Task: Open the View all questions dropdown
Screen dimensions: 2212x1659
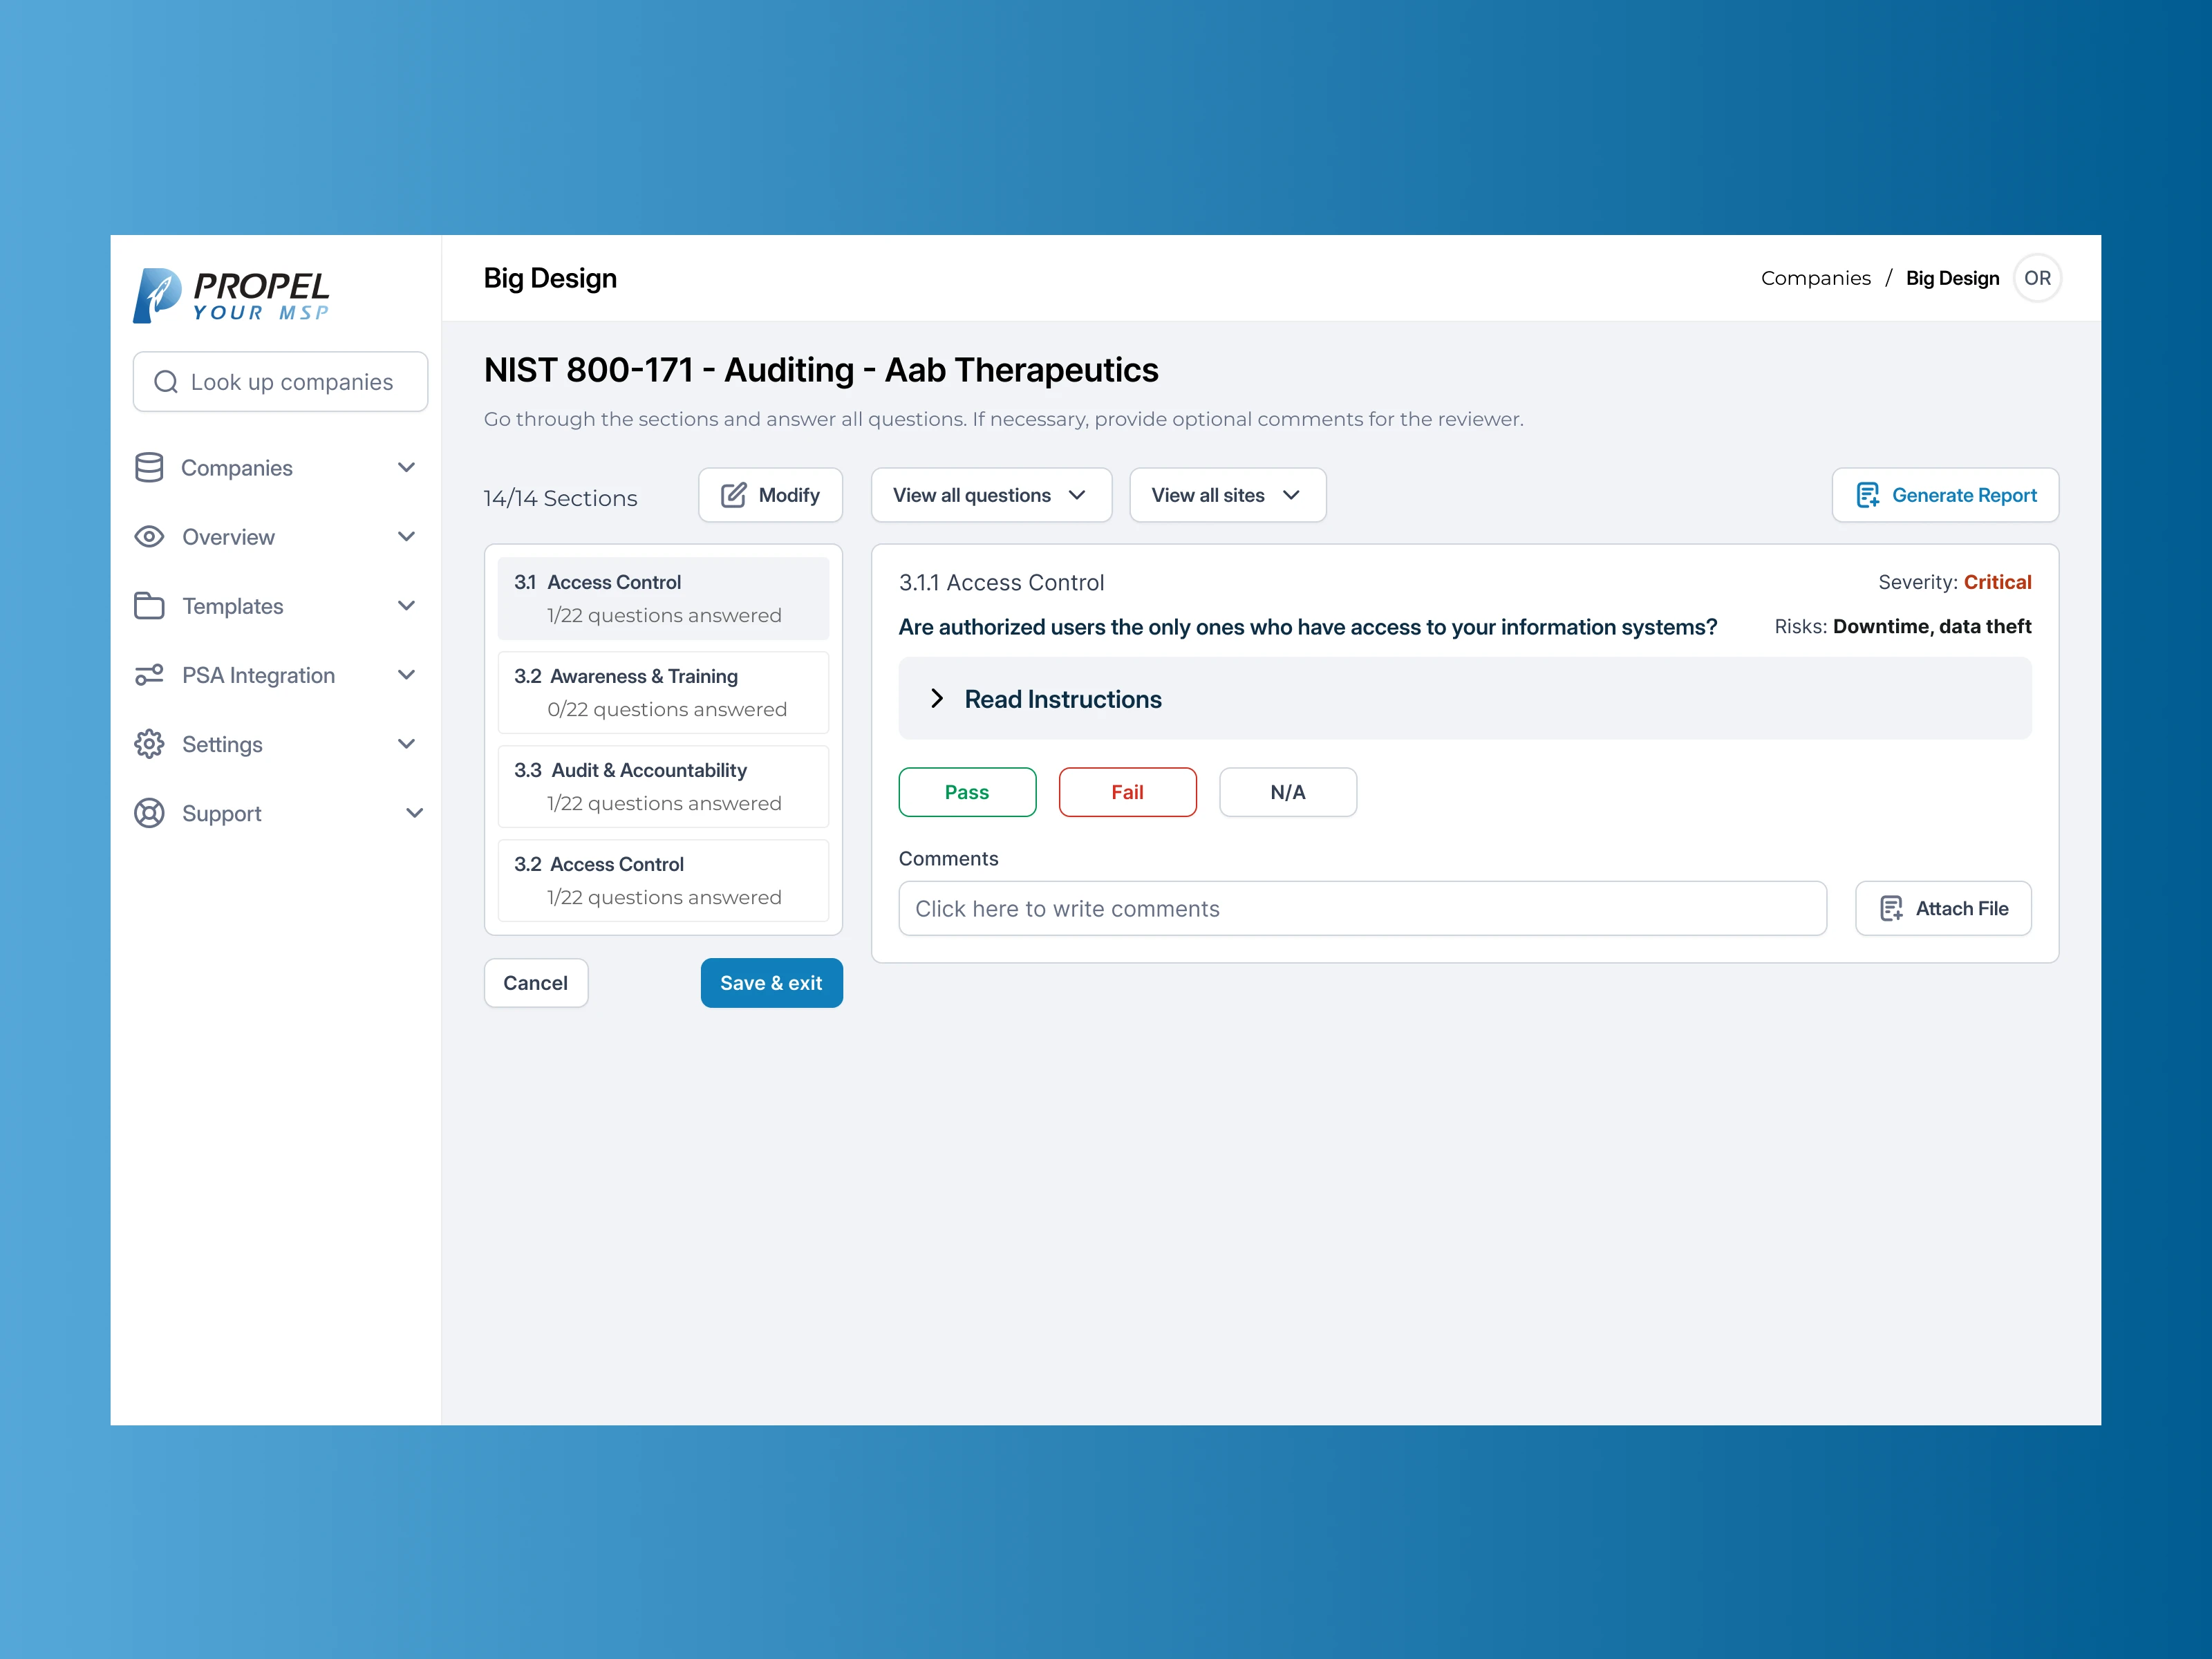Action: 991,495
